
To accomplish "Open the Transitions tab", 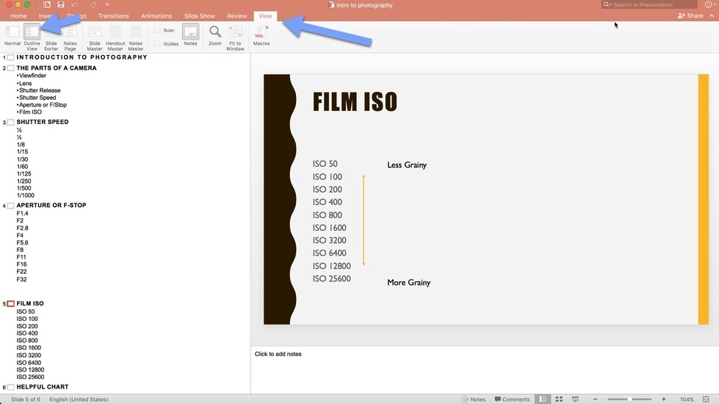I will click(x=113, y=15).
